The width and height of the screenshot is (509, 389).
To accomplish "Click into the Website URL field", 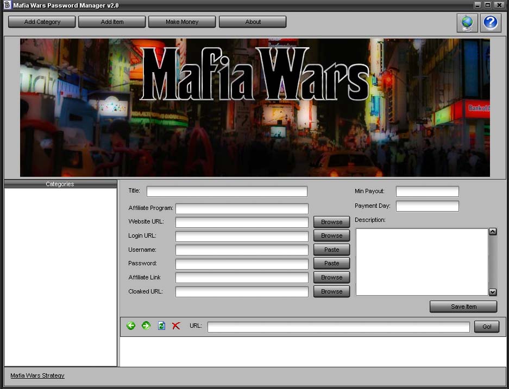I will (242, 222).
